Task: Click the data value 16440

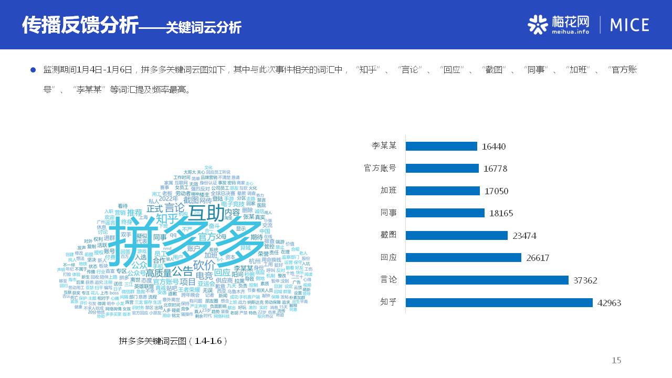Action: [493, 146]
